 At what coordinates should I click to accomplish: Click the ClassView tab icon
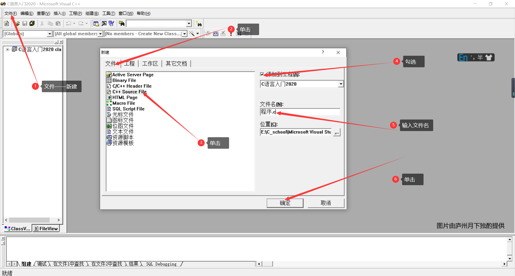point(7,228)
